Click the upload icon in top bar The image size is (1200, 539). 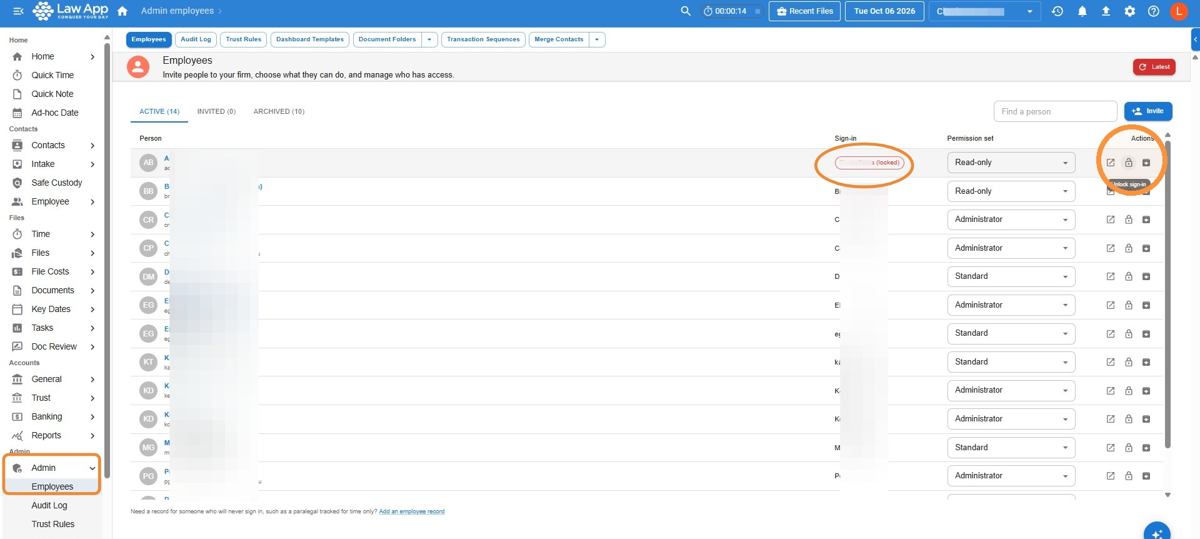[x=1106, y=11]
